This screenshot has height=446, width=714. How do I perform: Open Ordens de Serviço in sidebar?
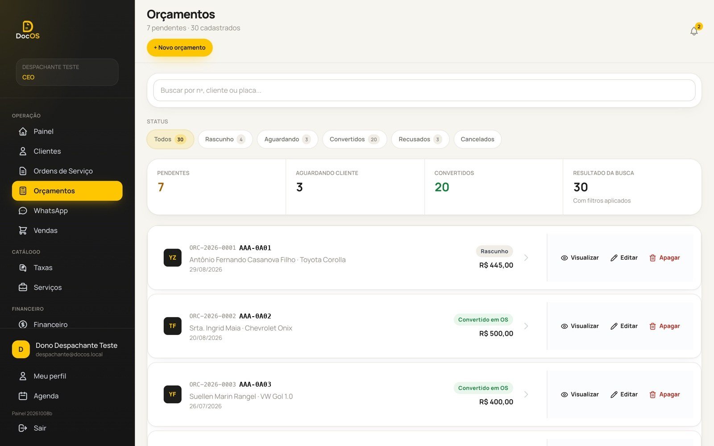[x=67, y=171]
